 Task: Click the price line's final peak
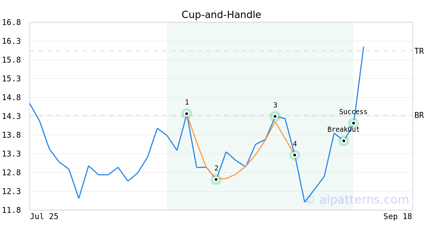click(364, 47)
